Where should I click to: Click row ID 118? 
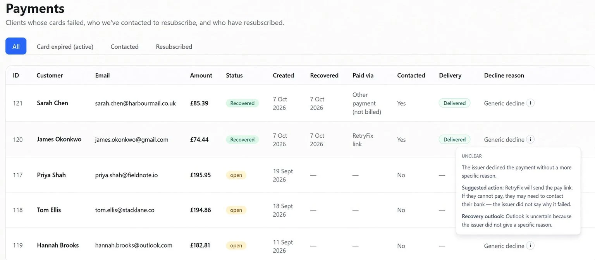[x=18, y=210]
